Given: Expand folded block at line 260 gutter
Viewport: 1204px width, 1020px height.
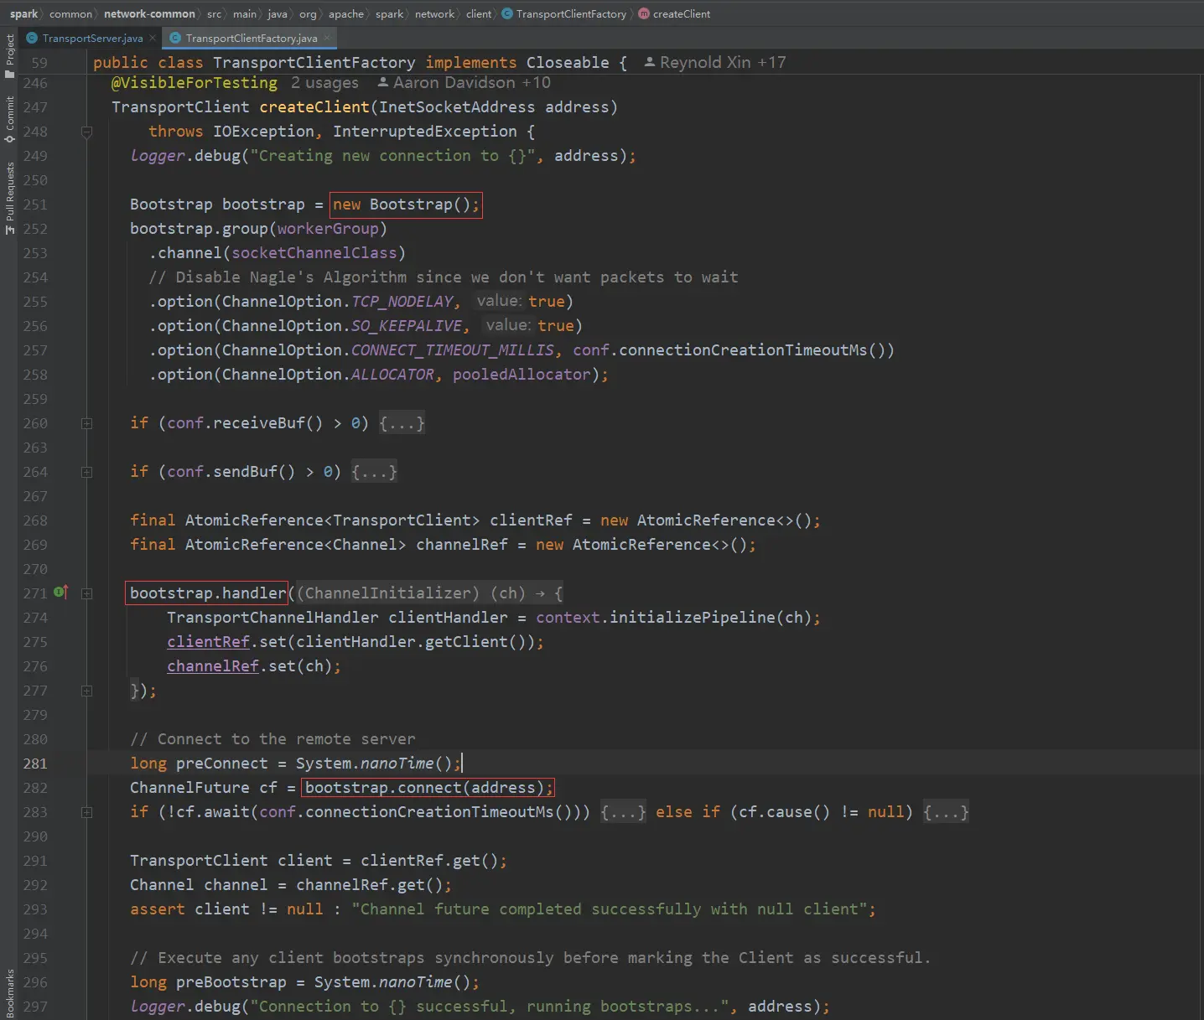Looking at the screenshot, I should tap(86, 423).
